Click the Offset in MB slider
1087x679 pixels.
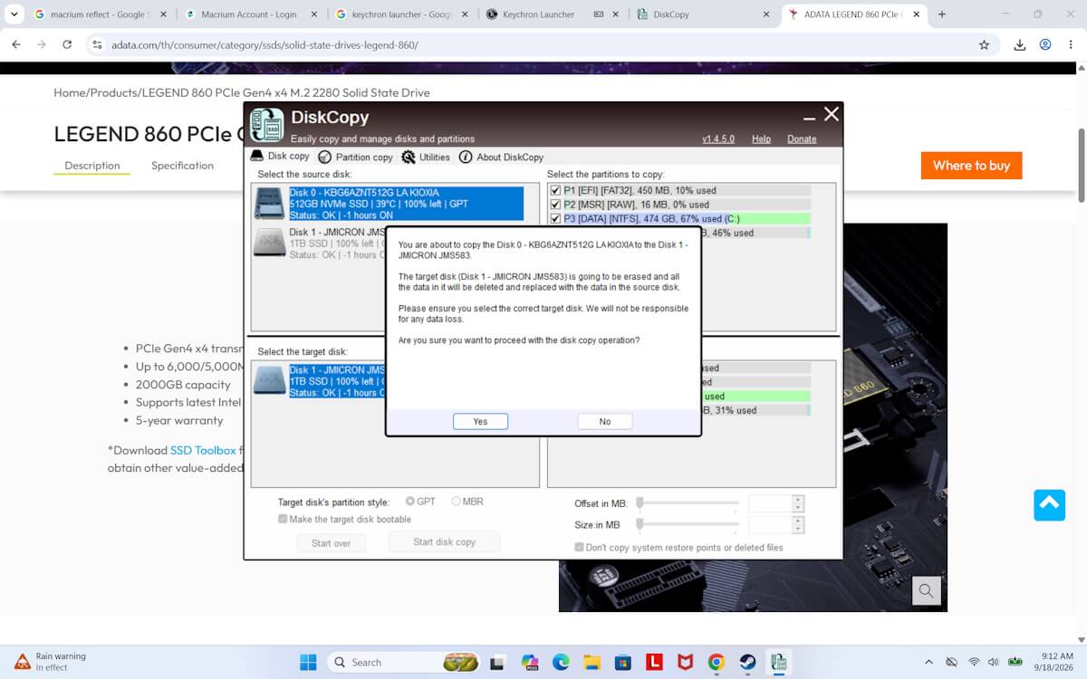(x=688, y=502)
